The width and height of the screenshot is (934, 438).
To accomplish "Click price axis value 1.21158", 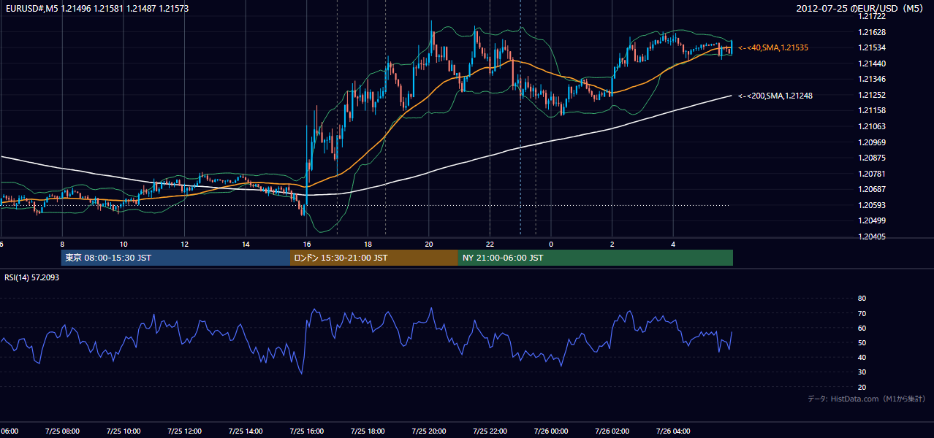I will tap(873, 110).
